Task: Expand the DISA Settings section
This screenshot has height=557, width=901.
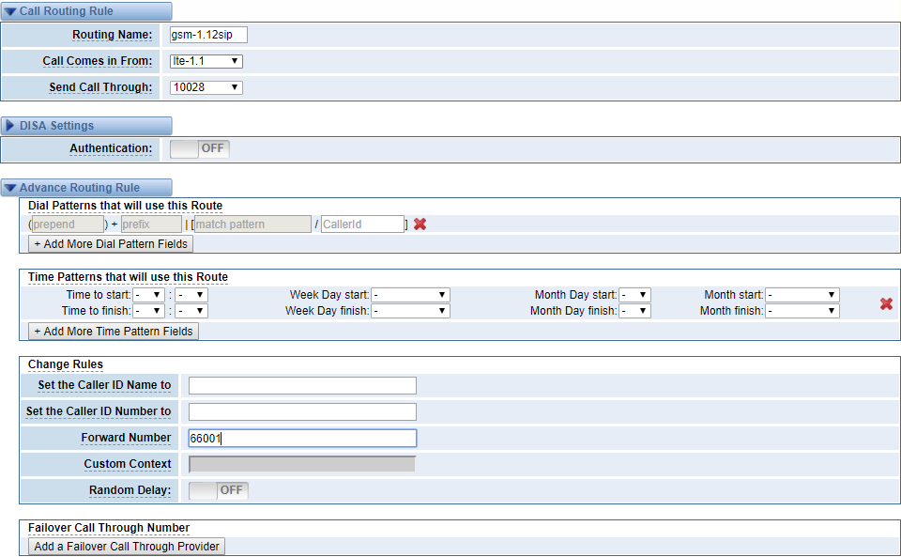Action: pyautogui.click(x=86, y=125)
